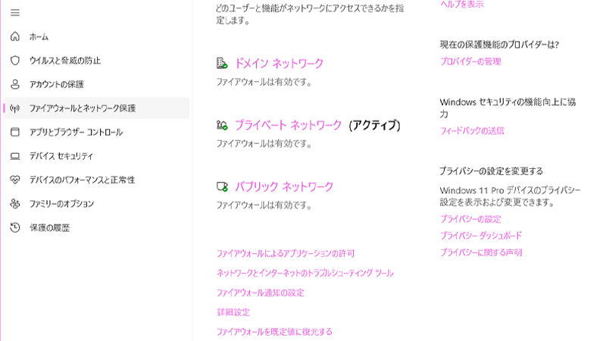
Task: Open the プライバシーの設定 link
Action: (x=470, y=219)
